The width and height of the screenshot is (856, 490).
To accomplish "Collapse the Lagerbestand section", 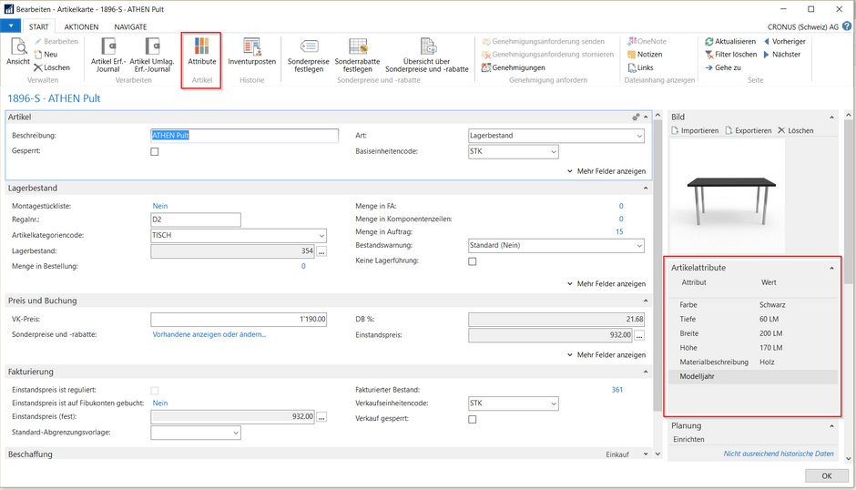I will (646, 189).
